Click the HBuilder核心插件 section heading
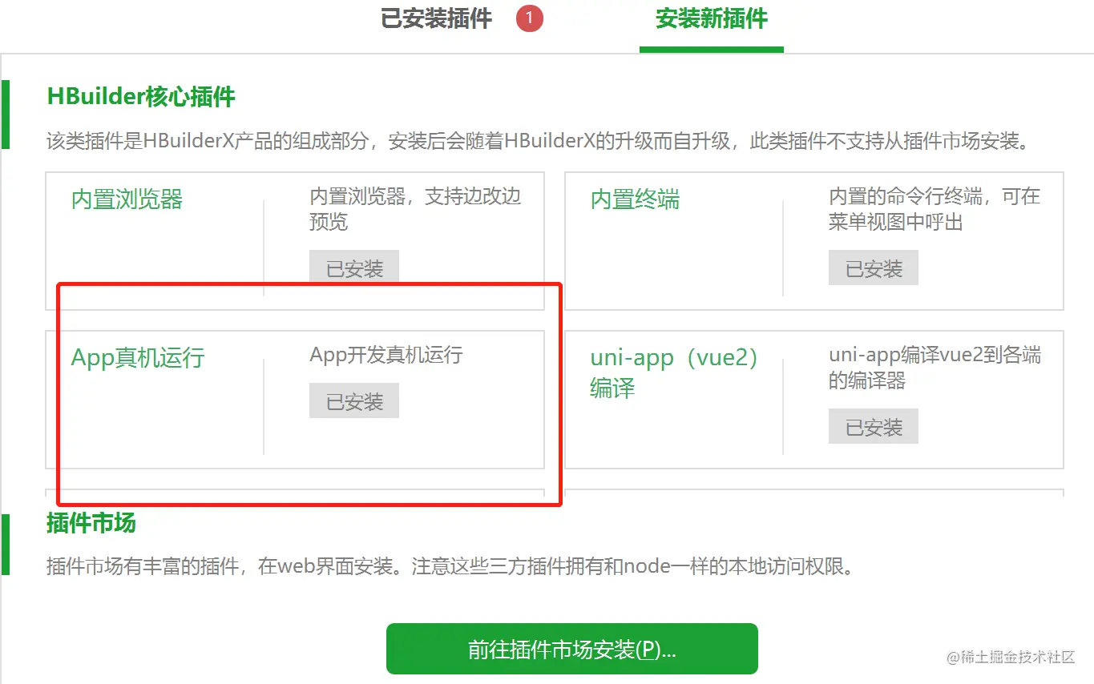 (x=141, y=97)
